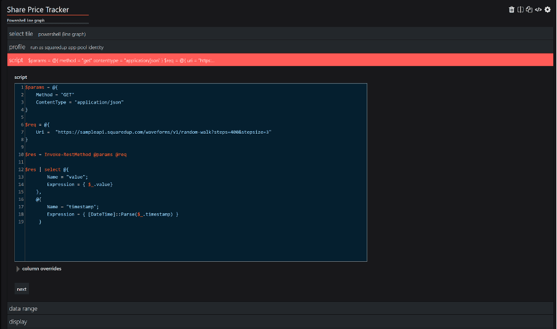Open tile settings gear icon
Viewport: 557px width, 329px height.
tap(548, 10)
